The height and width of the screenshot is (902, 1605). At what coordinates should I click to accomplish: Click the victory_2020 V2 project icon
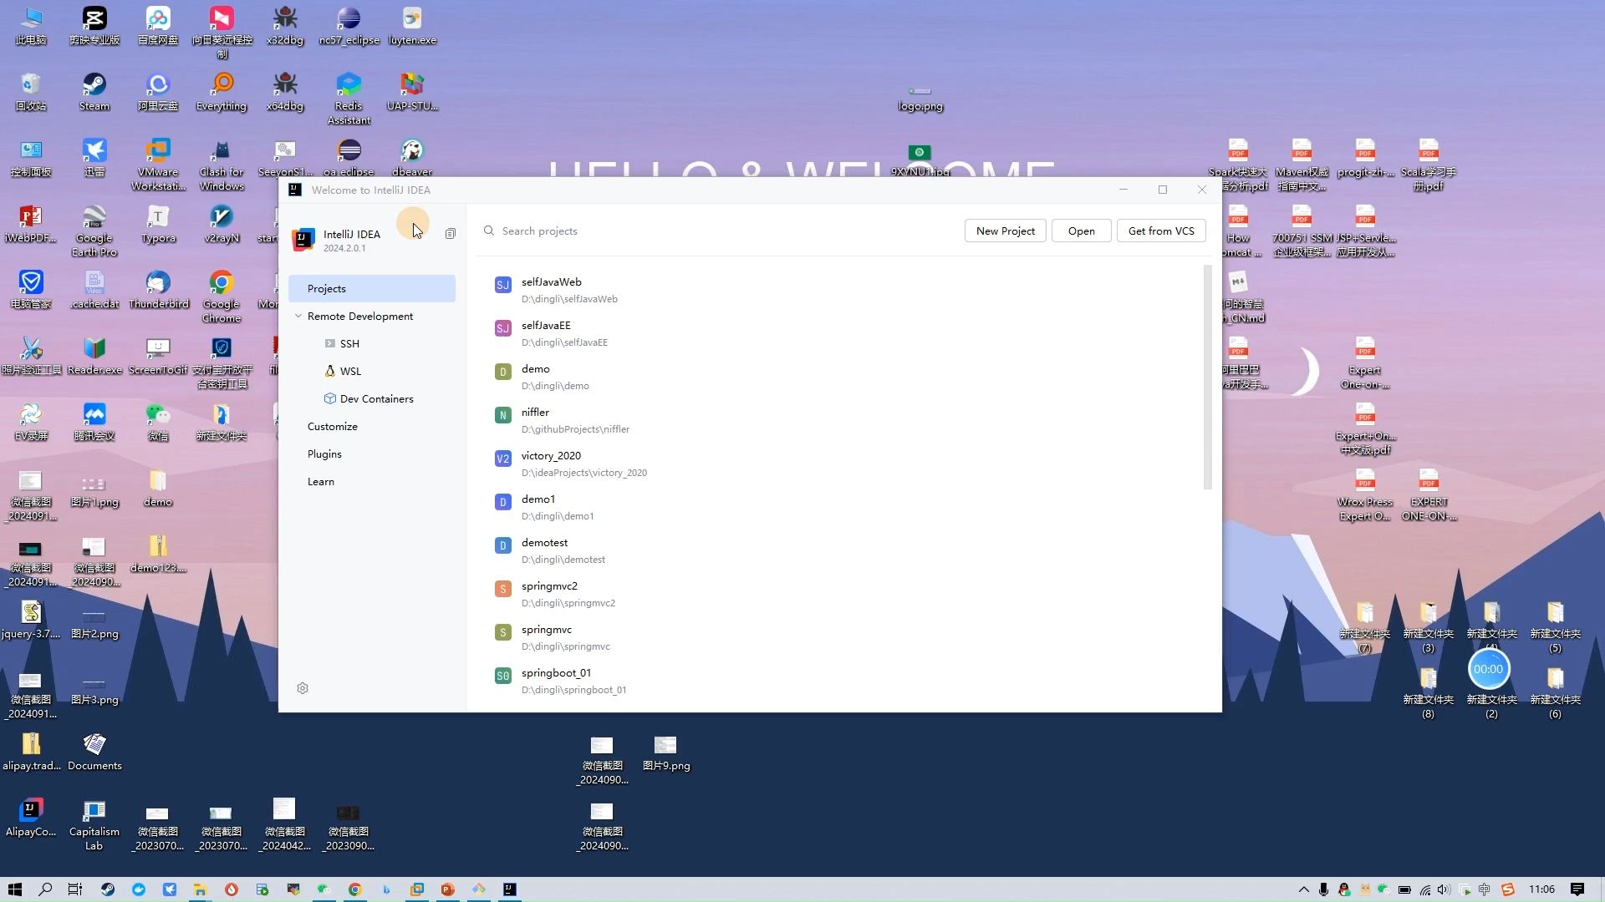tap(502, 459)
